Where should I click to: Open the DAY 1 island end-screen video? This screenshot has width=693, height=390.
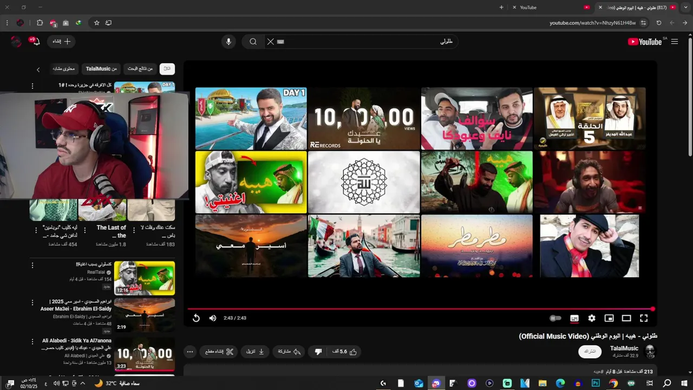251,119
